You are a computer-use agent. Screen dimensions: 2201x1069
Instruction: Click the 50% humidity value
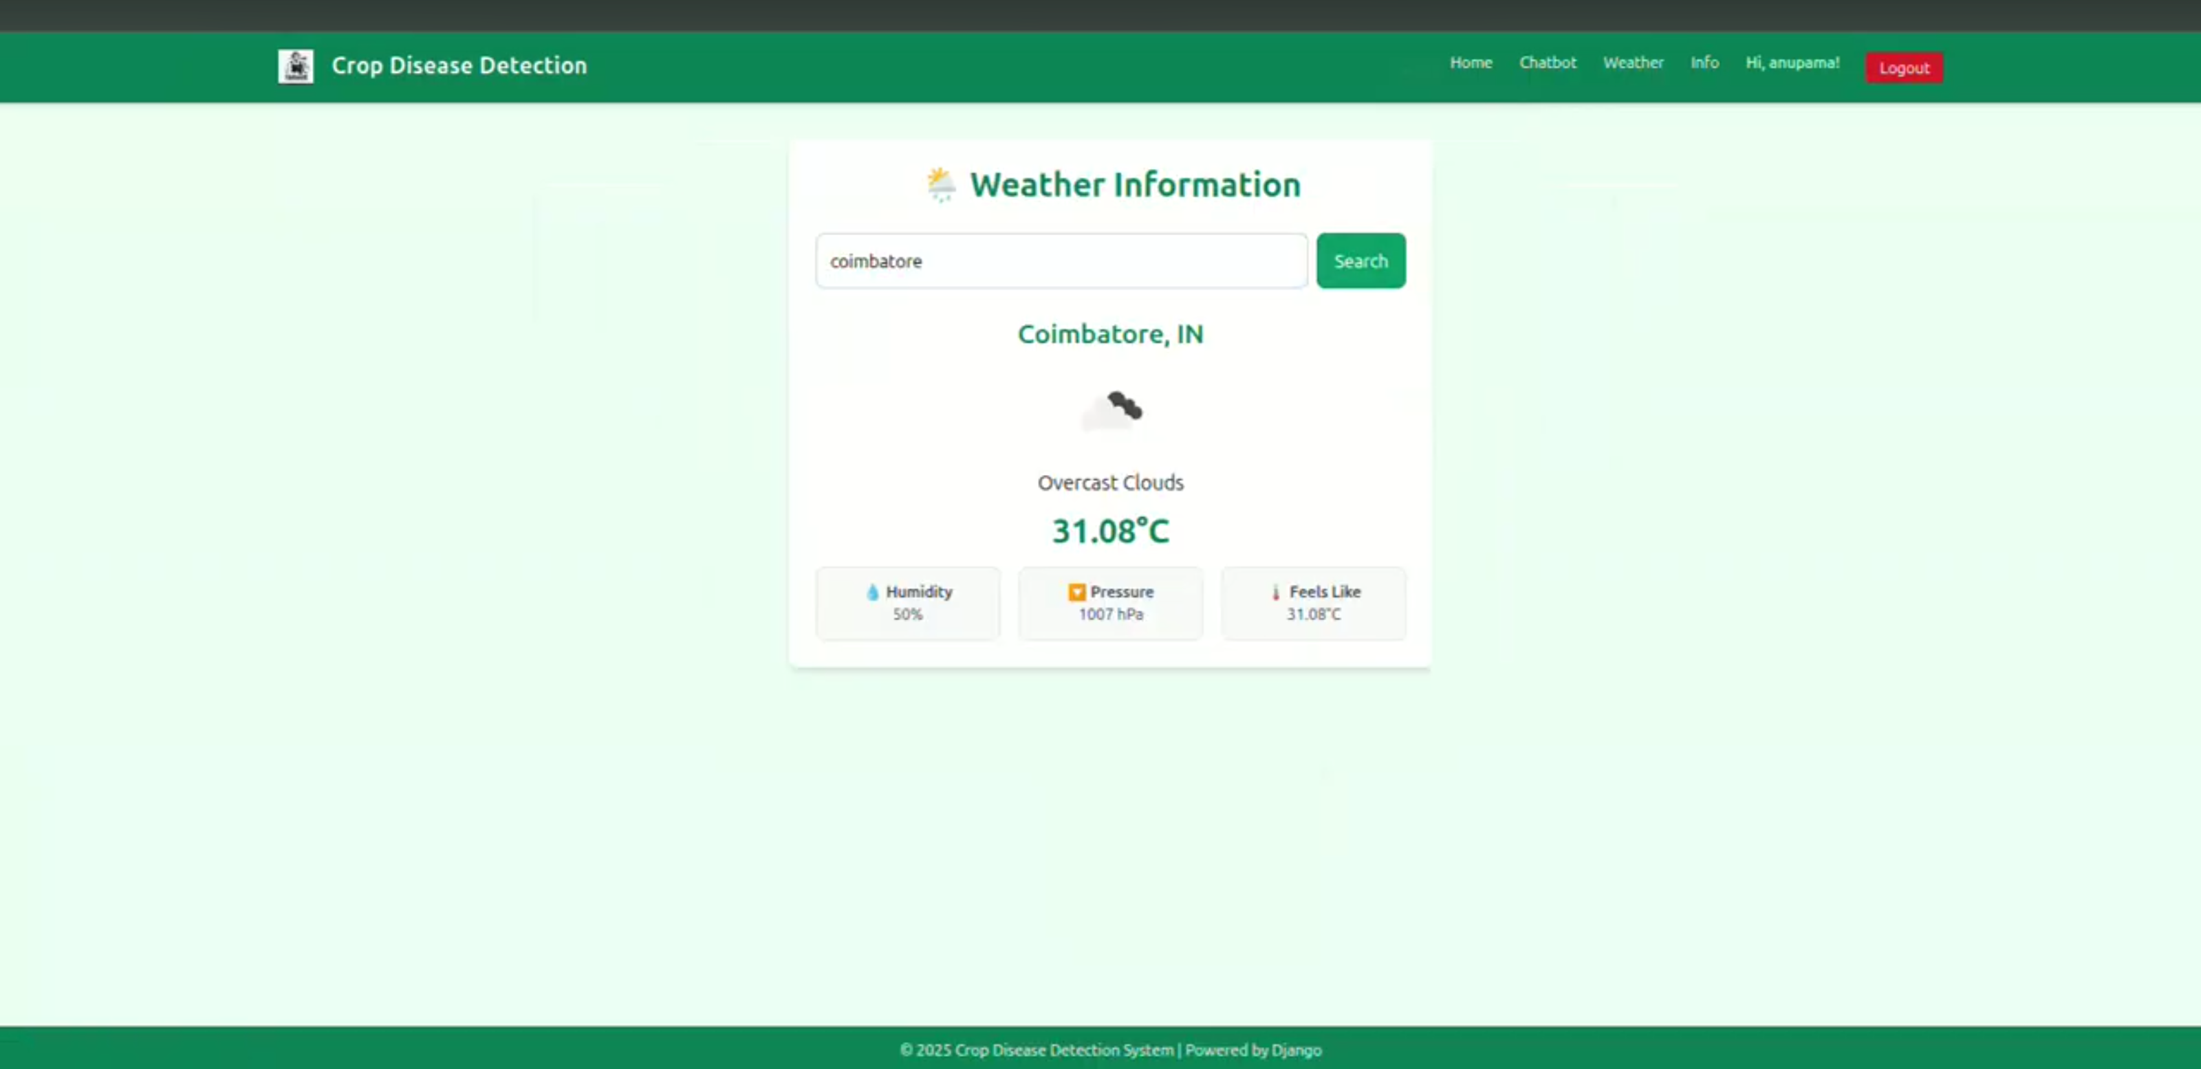coord(907,614)
